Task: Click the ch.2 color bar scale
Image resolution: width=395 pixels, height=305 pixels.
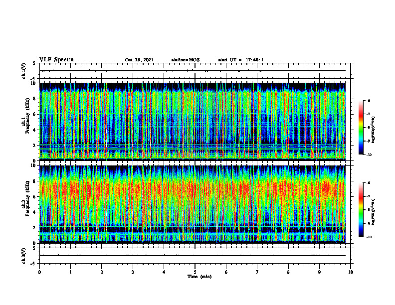Action: [x=361, y=210]
